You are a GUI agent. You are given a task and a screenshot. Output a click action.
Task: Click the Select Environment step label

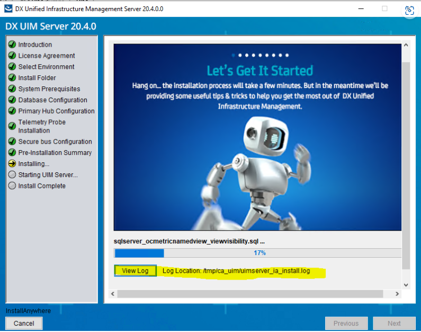(x=46, y=67)
